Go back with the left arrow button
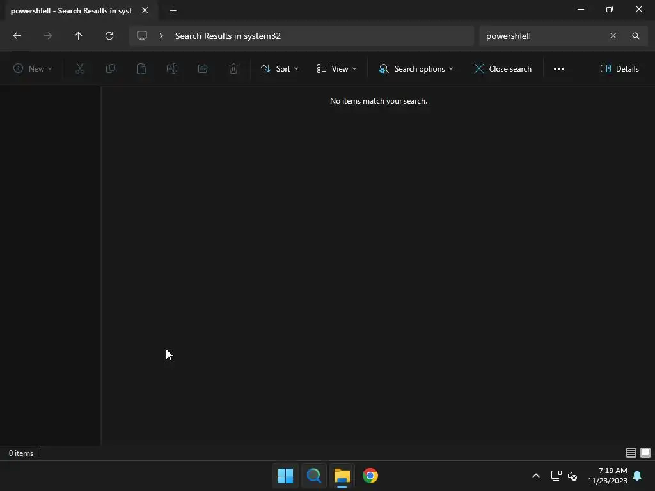The image size is (655, 491). click(x=17, y=36)
